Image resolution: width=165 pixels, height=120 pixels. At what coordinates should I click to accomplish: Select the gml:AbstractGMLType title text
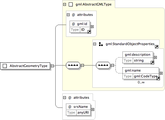point(94,5)
